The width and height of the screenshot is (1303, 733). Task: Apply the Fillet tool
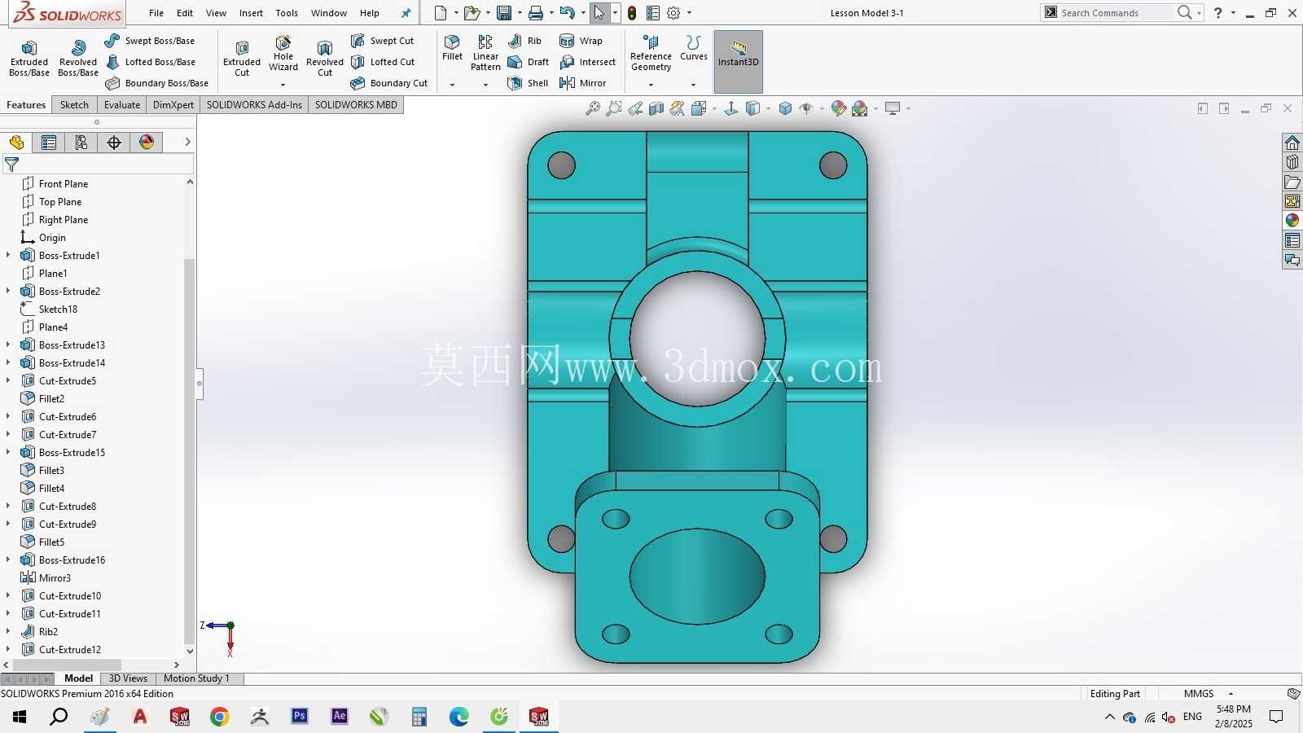click(452, 48)
